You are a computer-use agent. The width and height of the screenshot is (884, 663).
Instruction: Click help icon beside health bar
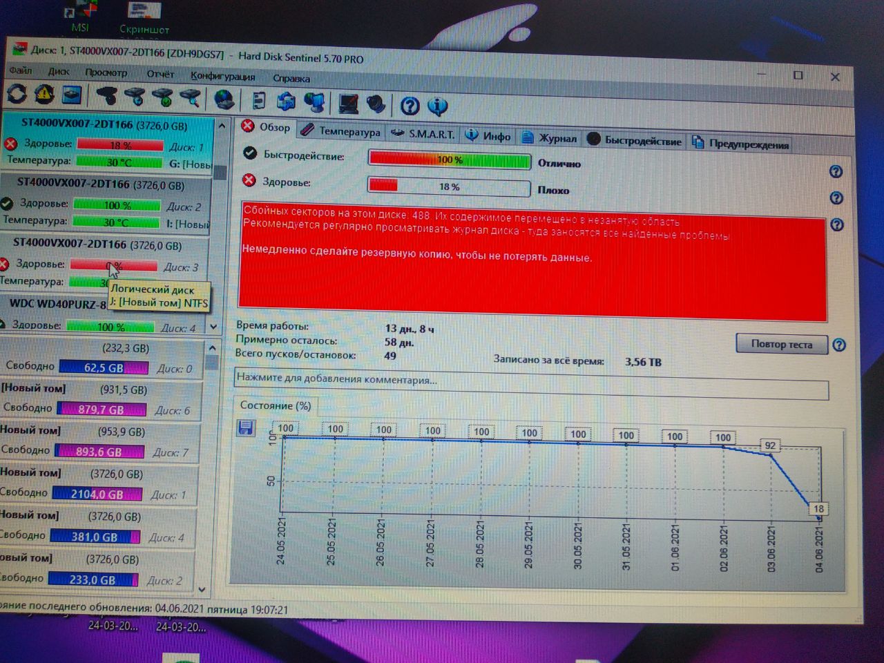(836, 198)
